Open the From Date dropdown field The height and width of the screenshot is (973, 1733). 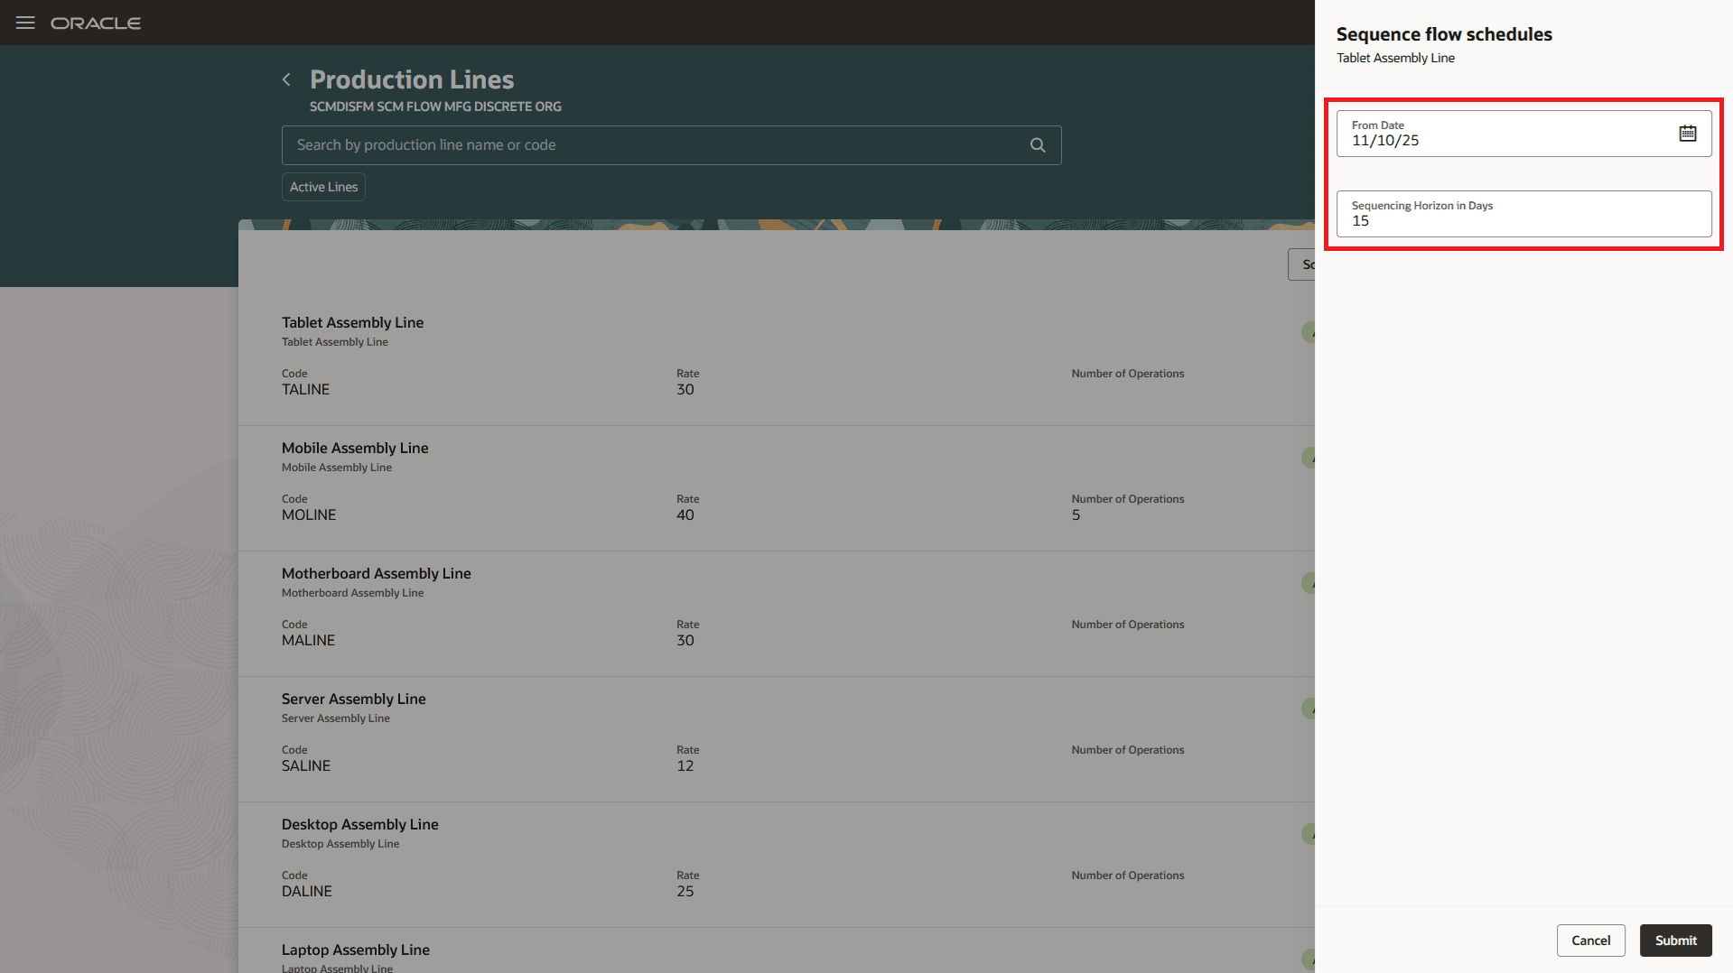coord(1490,133)
